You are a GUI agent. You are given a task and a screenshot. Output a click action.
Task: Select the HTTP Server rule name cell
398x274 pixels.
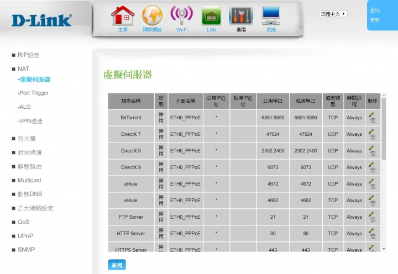click(131, 234)
